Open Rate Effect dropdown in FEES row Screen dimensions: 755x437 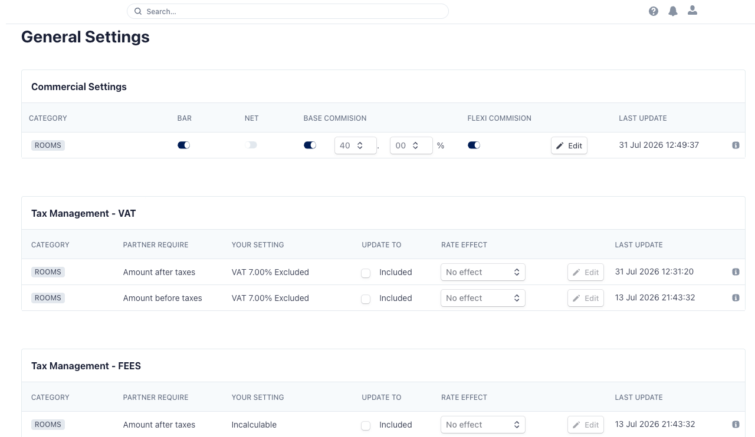483,425
